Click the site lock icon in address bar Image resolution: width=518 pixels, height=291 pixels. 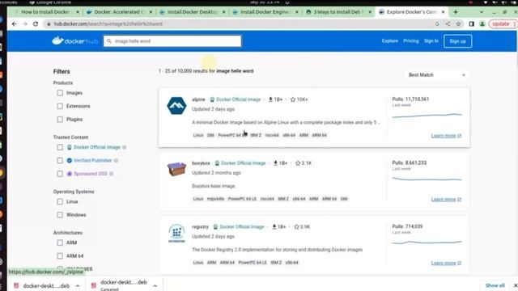(x=49, y=23)
